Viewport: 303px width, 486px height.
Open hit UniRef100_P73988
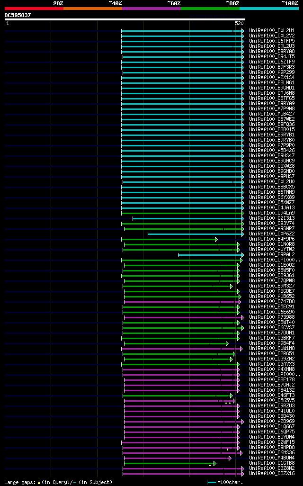click(x=272, y=317)
